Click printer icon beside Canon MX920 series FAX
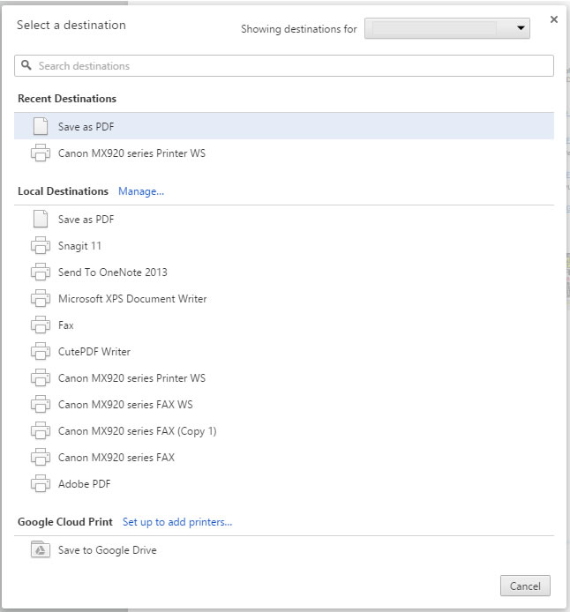Image resolution: width=570 pixels, height=612 pixels. point(41,457)
